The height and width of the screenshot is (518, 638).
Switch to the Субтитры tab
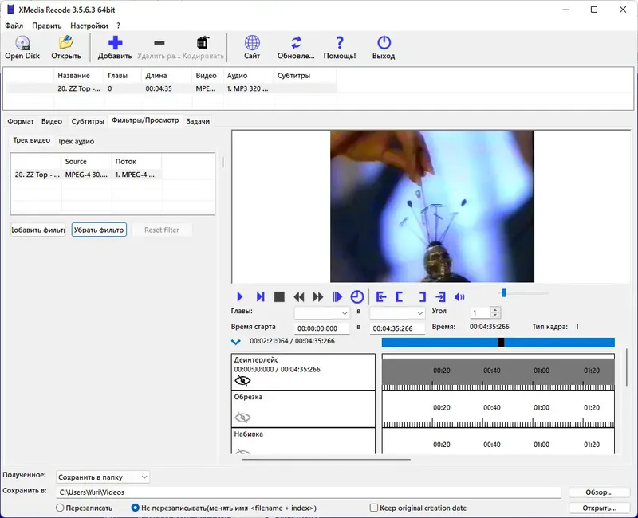coord(87,121)
